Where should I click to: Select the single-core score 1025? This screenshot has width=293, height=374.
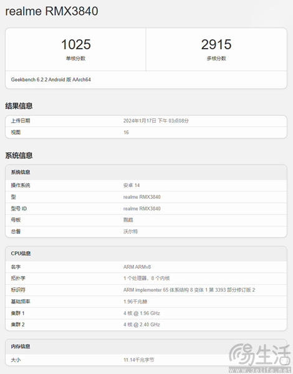76,44
